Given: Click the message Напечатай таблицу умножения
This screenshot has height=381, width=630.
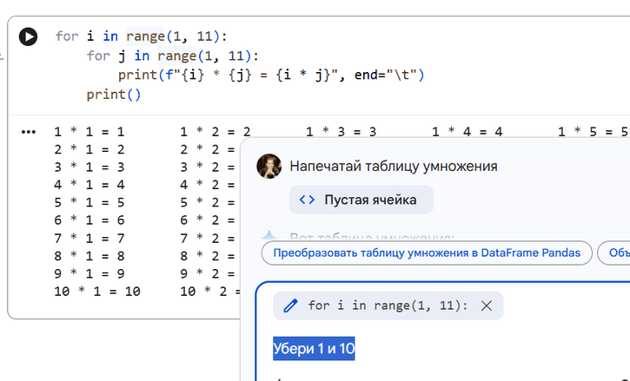Looking at the screenshot, I should tap(394, 166).
